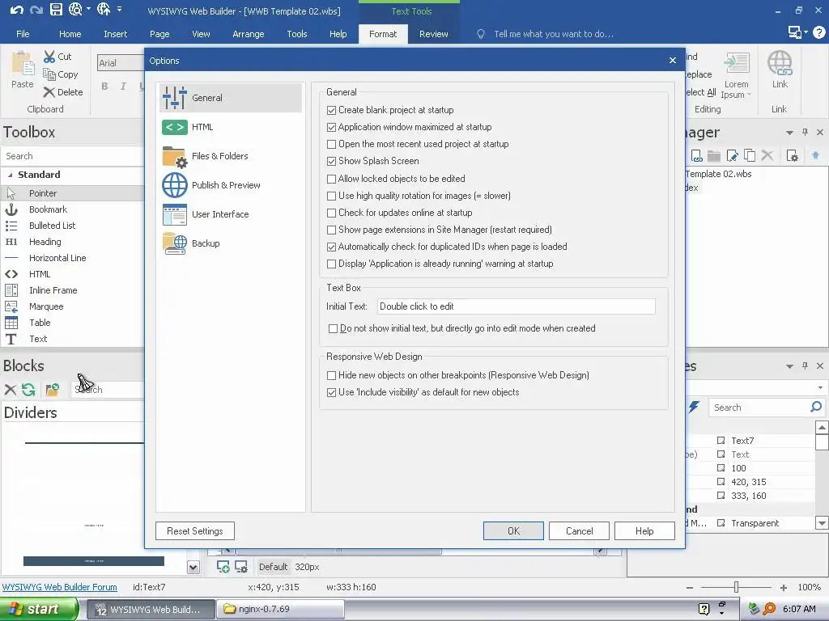Click the Windows start button
Screen dimensions: 829x621
coord(39,609)
